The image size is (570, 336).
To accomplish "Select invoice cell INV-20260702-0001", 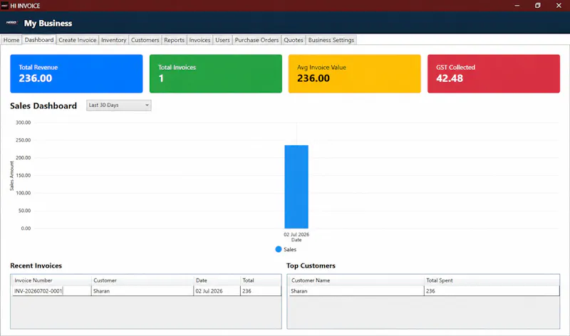I will 51,291.
